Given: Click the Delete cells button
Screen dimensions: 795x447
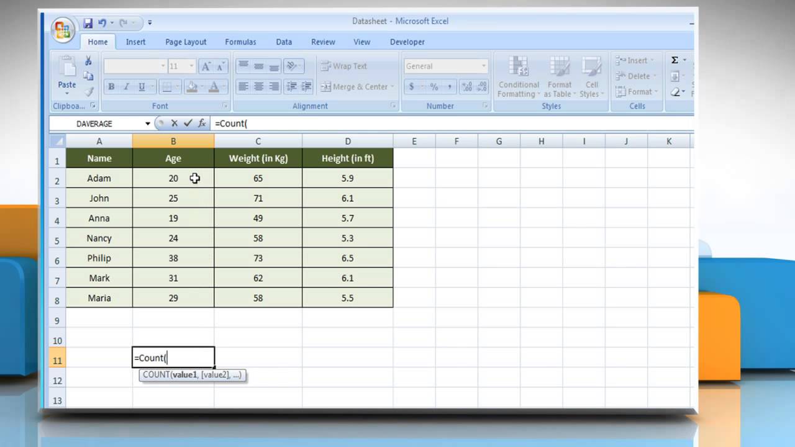Looking at the screenshot, I should click(635, 76).
